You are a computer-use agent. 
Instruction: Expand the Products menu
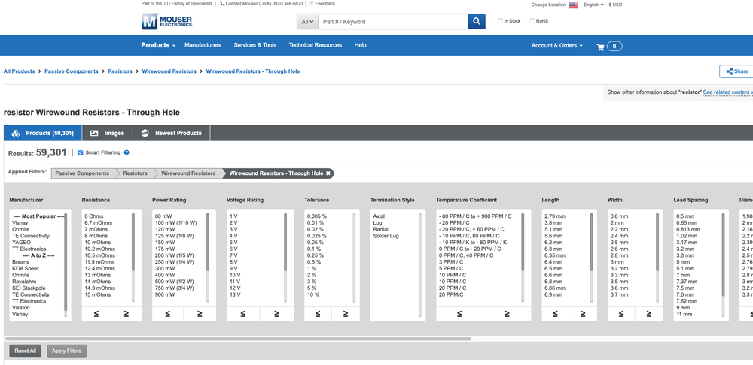(x=158, y=45)
